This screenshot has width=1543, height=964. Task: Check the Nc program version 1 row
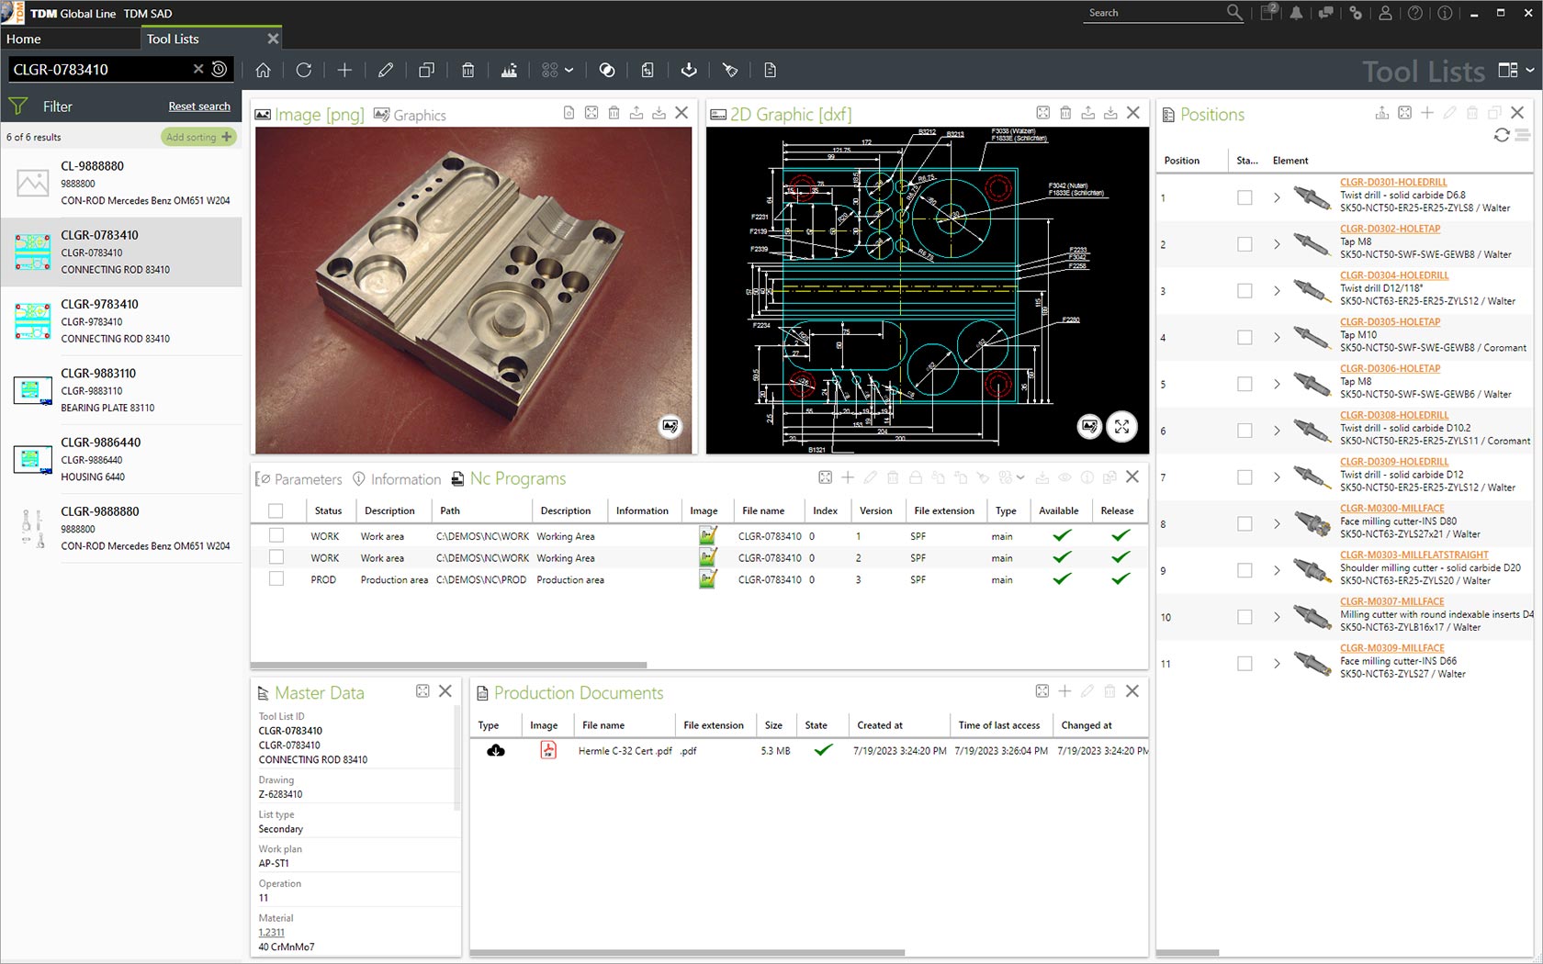pyautogui.click(x=276, y=535)
